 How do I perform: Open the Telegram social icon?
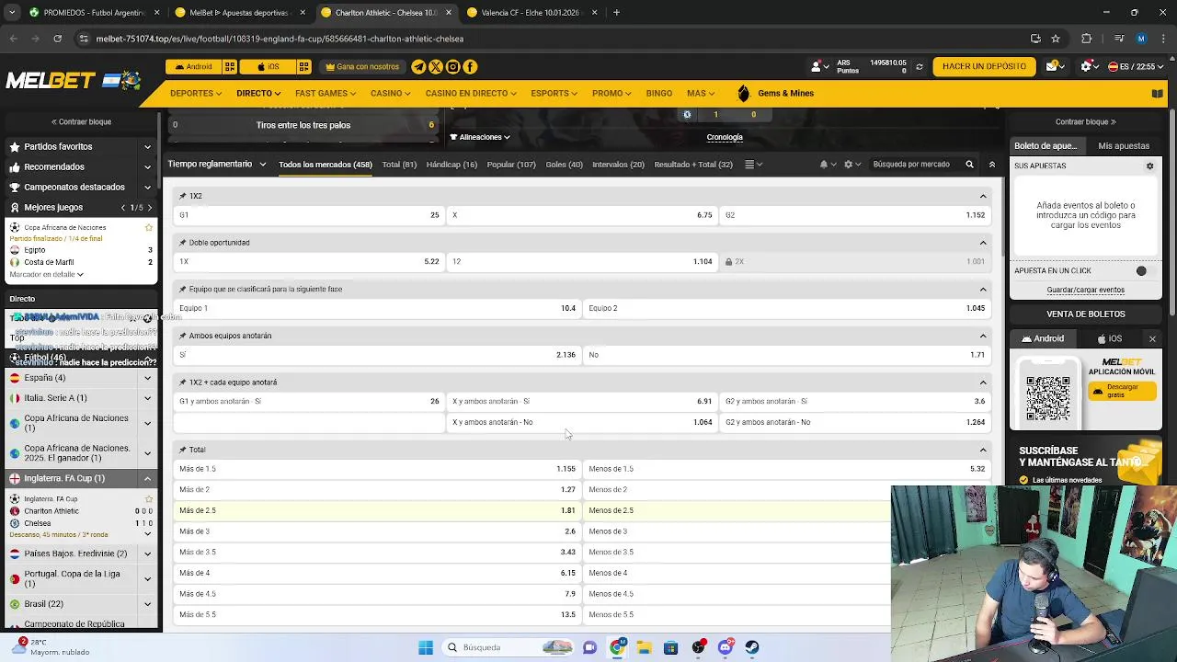418,66
